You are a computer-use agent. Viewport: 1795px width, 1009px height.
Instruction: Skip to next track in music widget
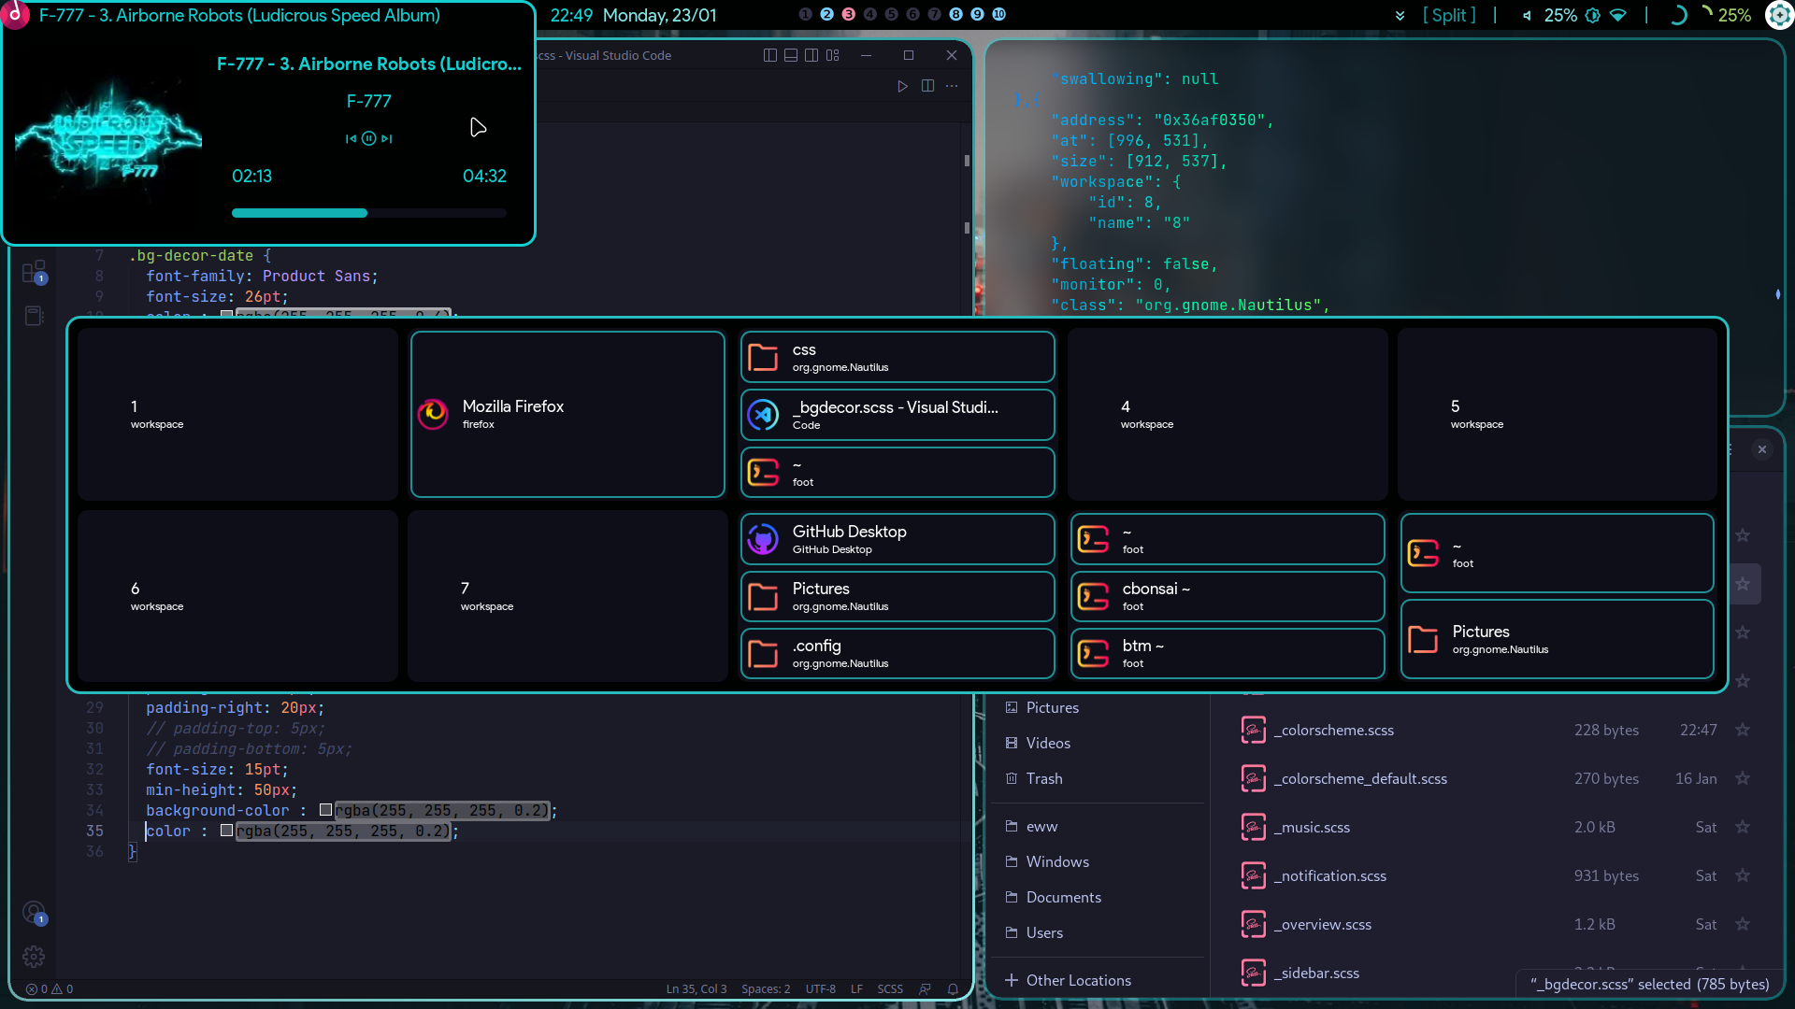click(x=387, y=138)
